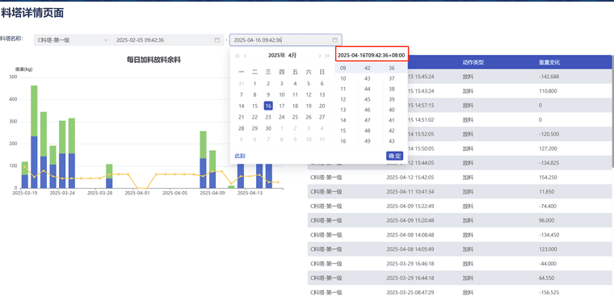Select hour 16 in time column

point(343,141)
